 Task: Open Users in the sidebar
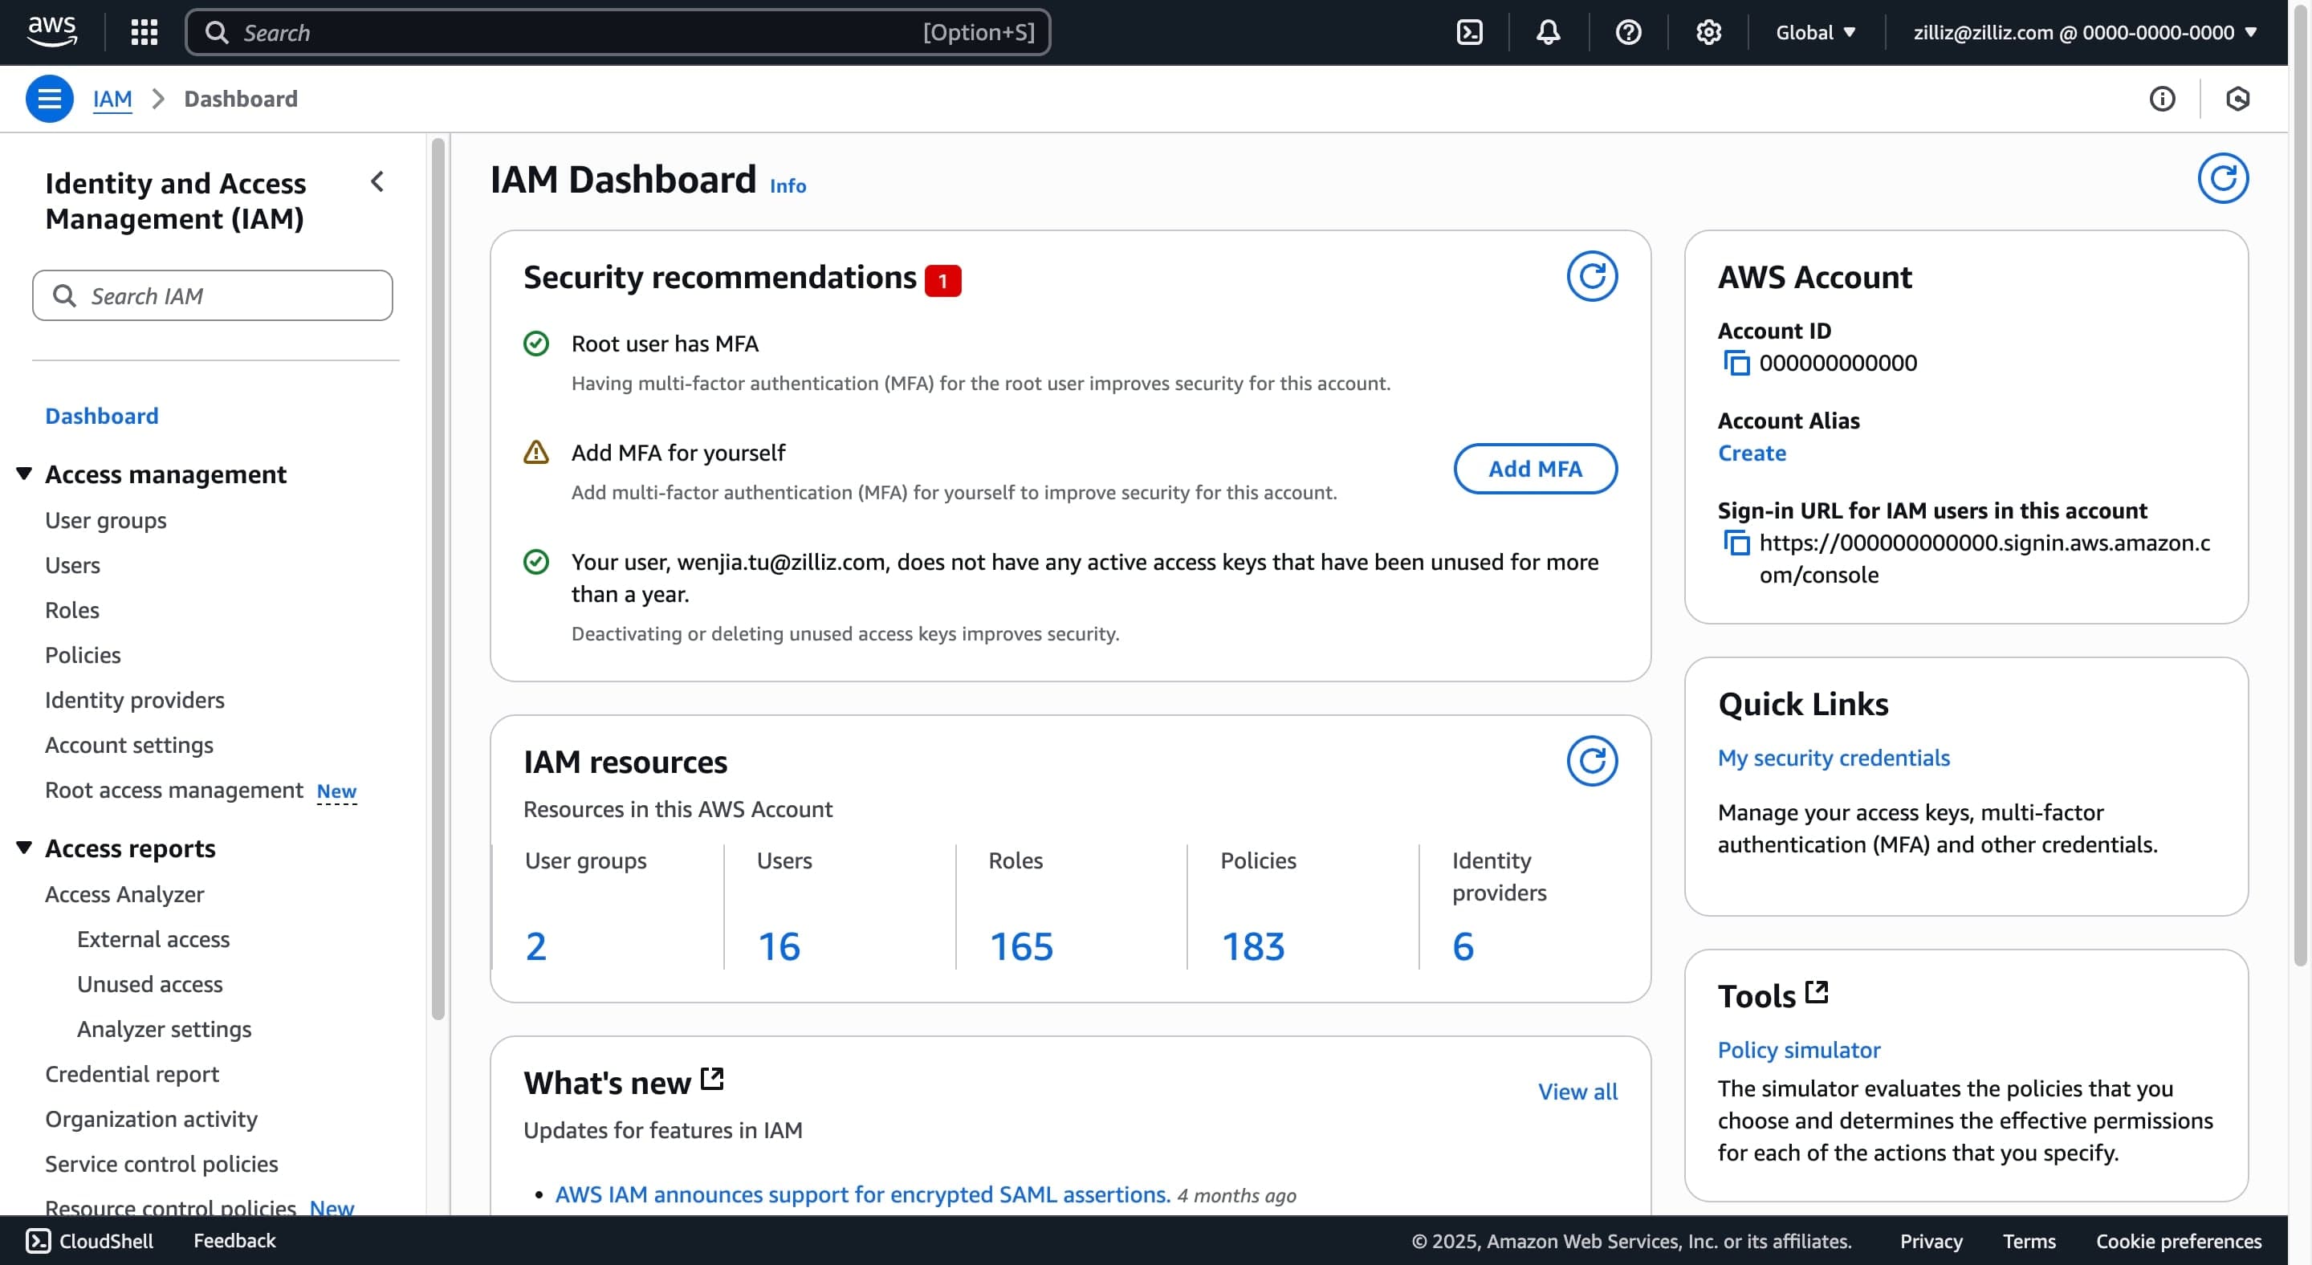pos(73,565)
